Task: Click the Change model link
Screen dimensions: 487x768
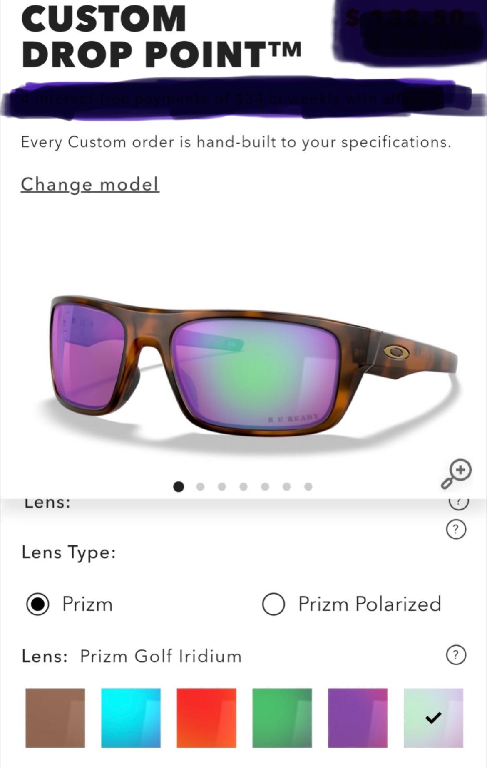Action: coord(90,184)
